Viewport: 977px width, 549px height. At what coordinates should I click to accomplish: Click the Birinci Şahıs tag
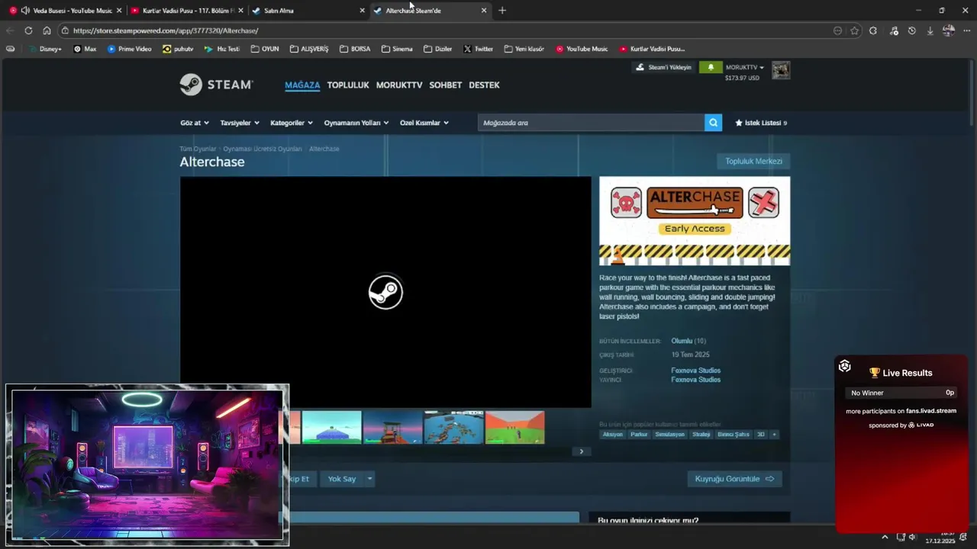coord(733,435)
